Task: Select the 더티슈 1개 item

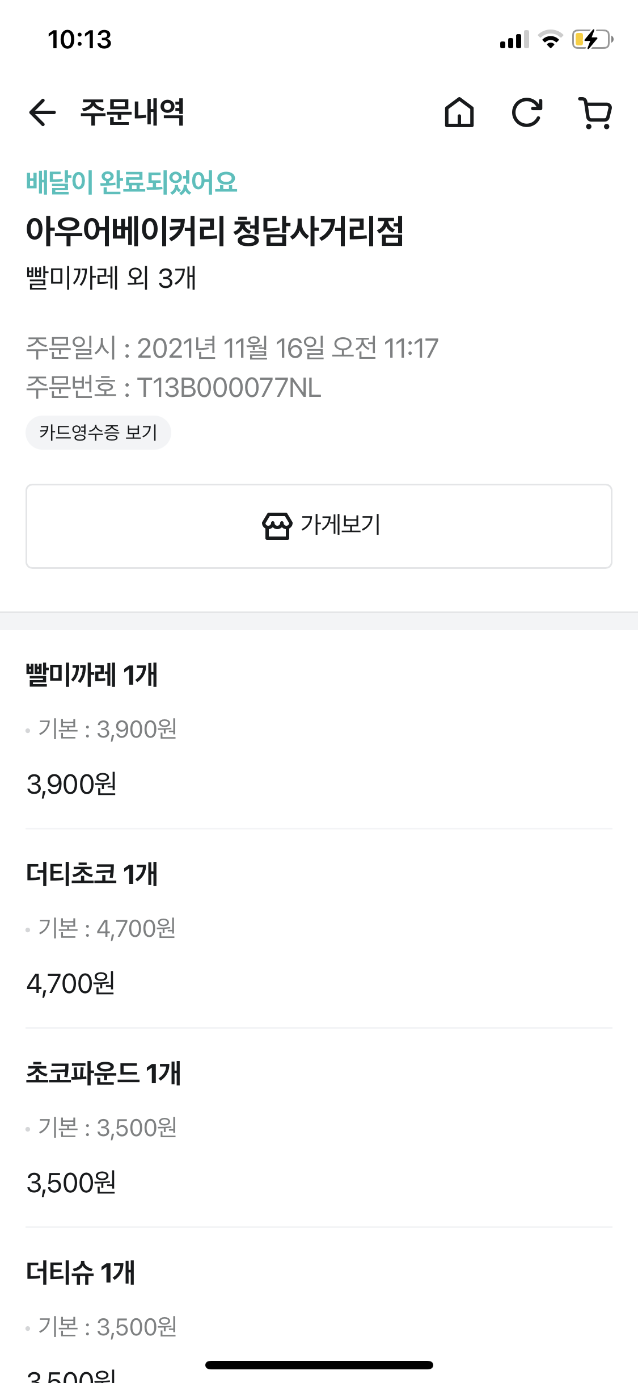Action: [81, 1273]
